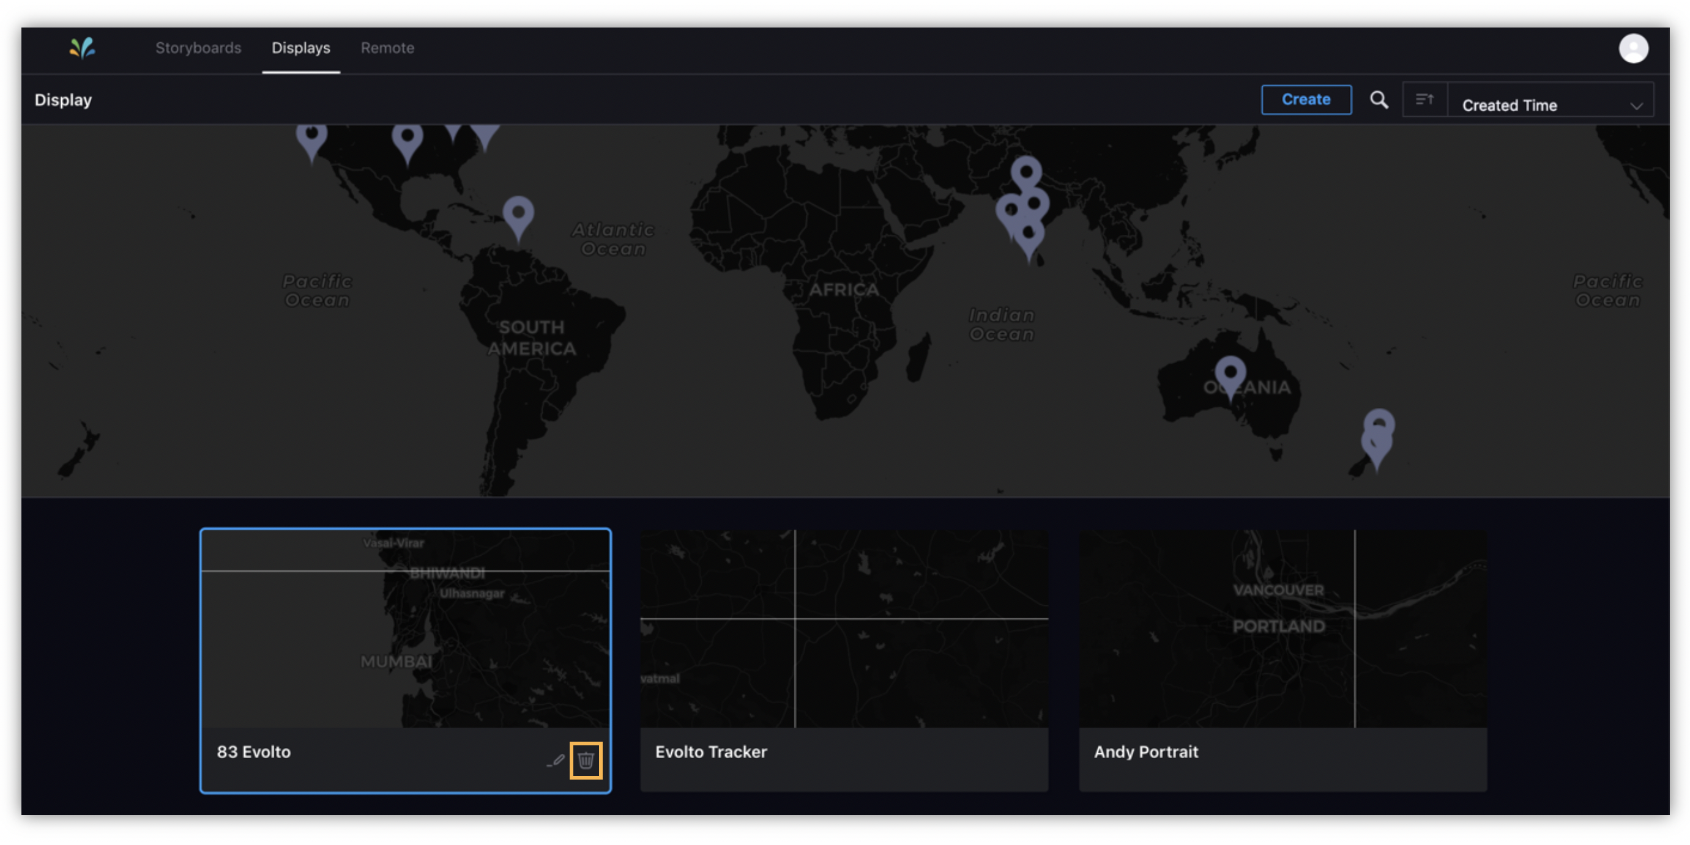Open the Remote tab
This screenshot has width=1690, height=845.
pyautogui.click(x=387, y=48)
